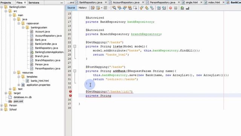Expand the application.properties node
Image resolution: width=241 pixels, height=136 pixels.
19,85
